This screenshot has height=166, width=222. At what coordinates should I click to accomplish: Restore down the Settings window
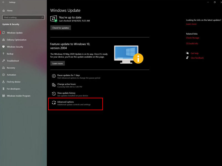pos(215,2)
